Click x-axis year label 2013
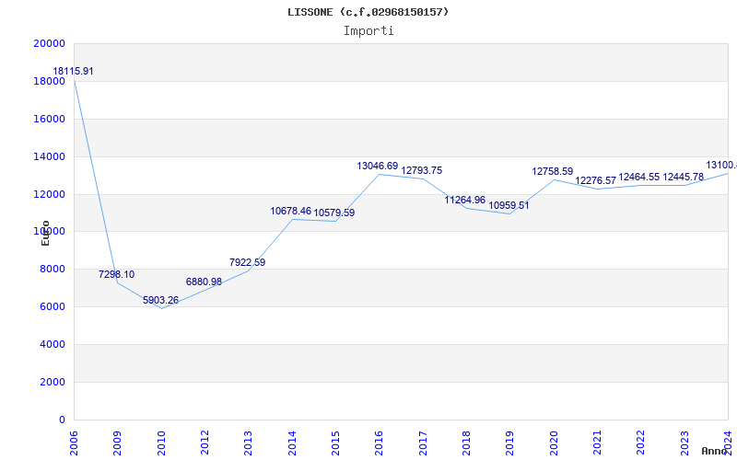The height and width of the screenshot is (460, 737). 248,443
